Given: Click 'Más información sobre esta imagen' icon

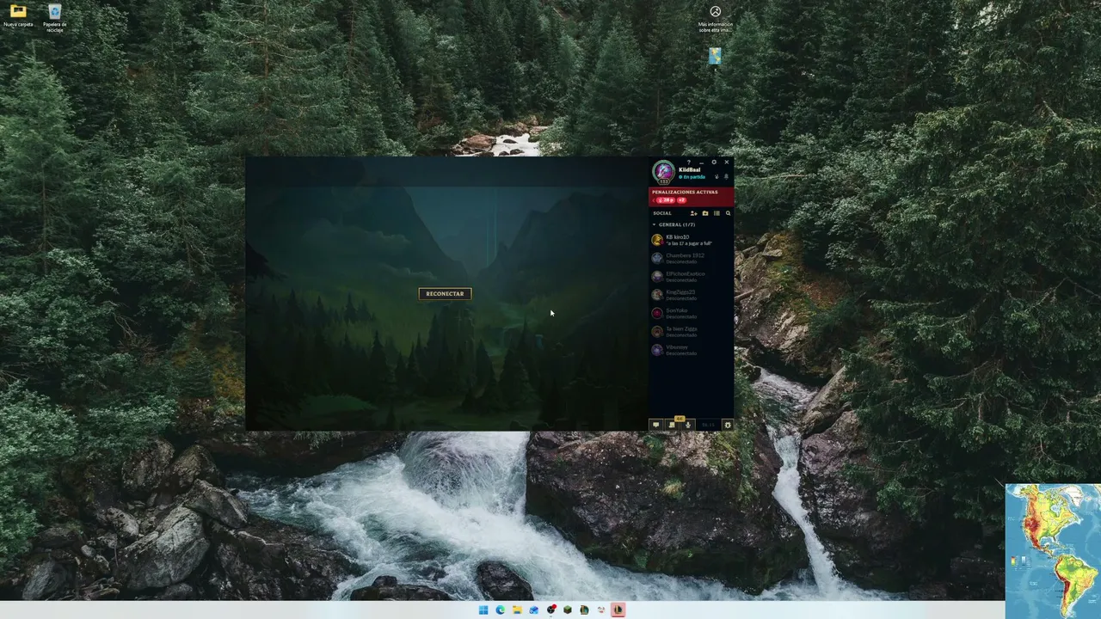Looking at the screenshot, I should (x=715, y=17).
